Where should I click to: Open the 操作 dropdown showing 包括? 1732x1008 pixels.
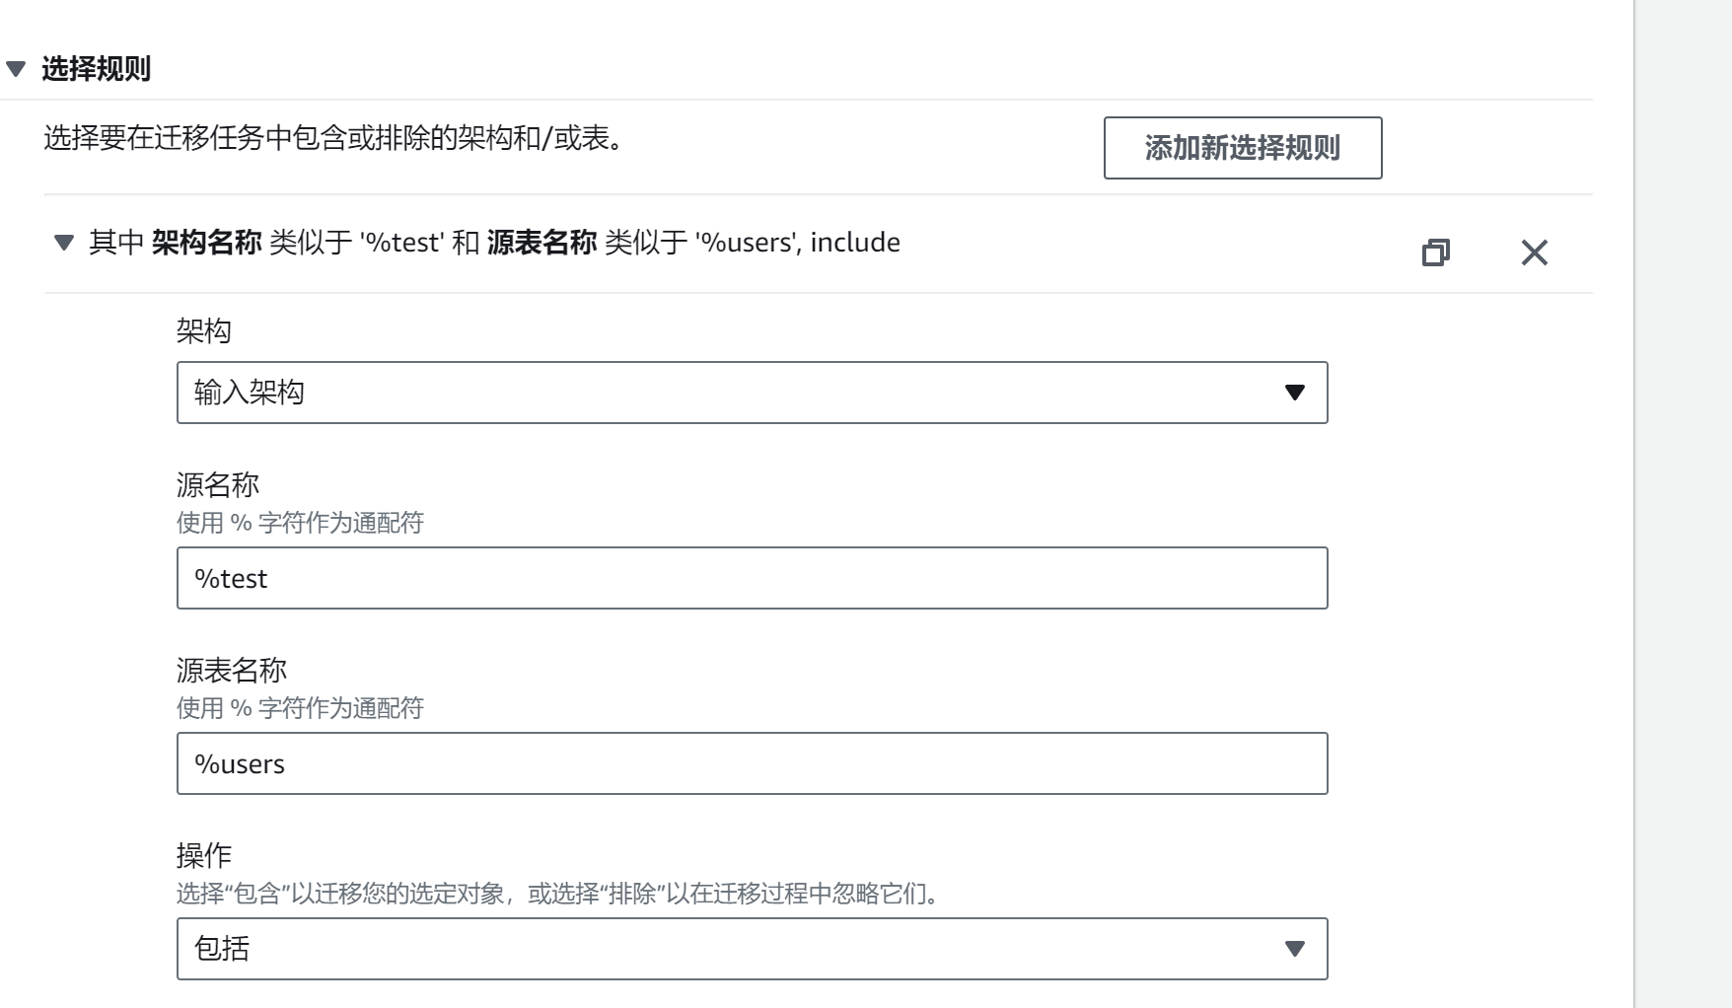(x=753, y=949)
